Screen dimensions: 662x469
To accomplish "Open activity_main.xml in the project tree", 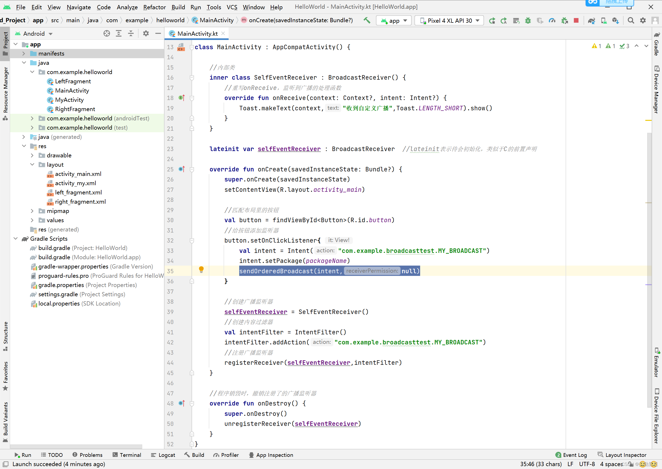I will coord(78,174).
